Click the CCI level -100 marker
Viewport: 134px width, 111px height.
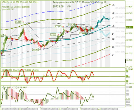click(x=128, y=102)
